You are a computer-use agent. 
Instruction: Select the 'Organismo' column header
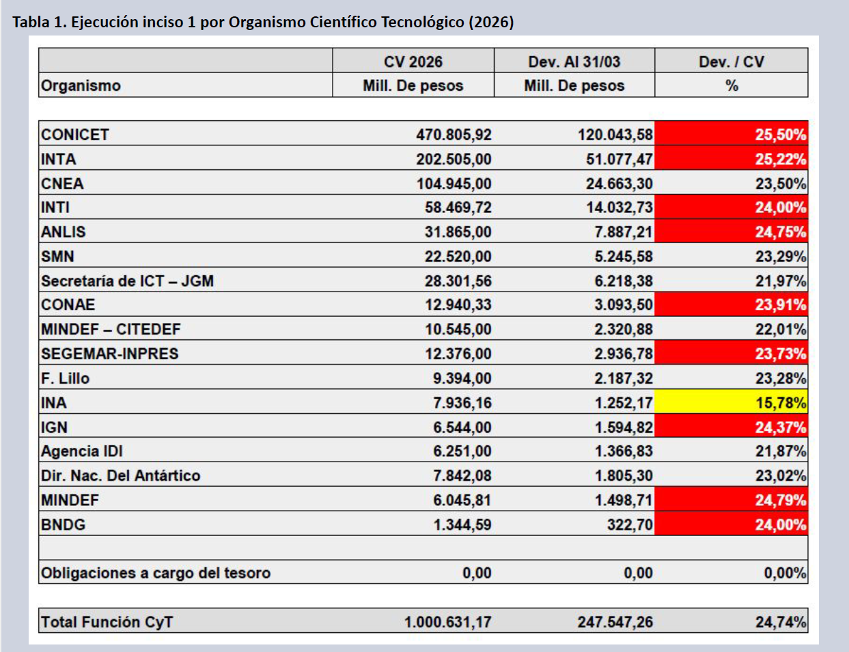[81, 85]
